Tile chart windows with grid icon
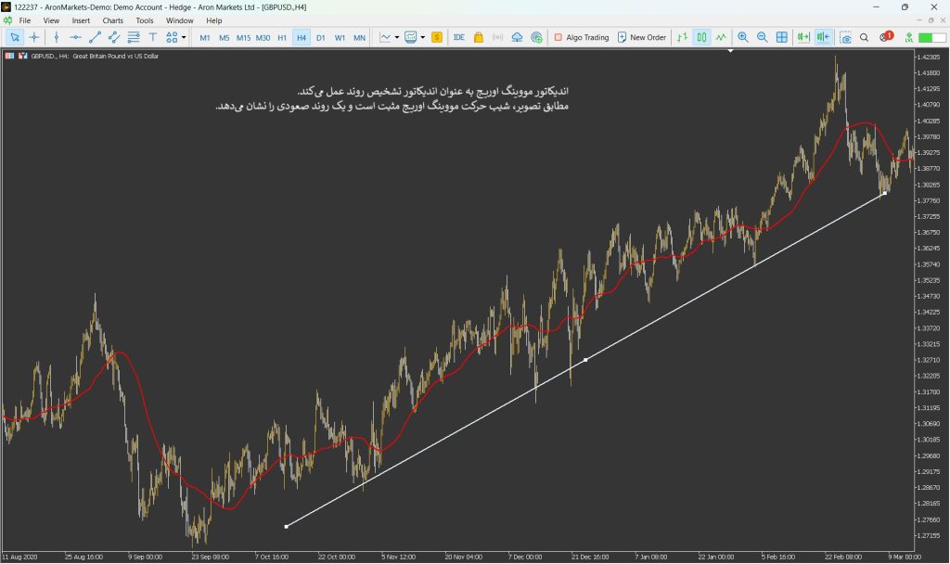Viewport: 950px width, 564px height. click(x=781, y=37)
